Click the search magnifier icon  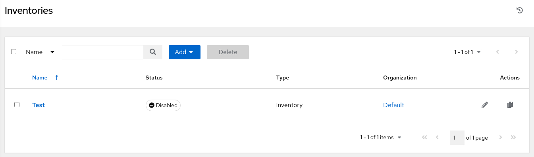click(153, 52)
